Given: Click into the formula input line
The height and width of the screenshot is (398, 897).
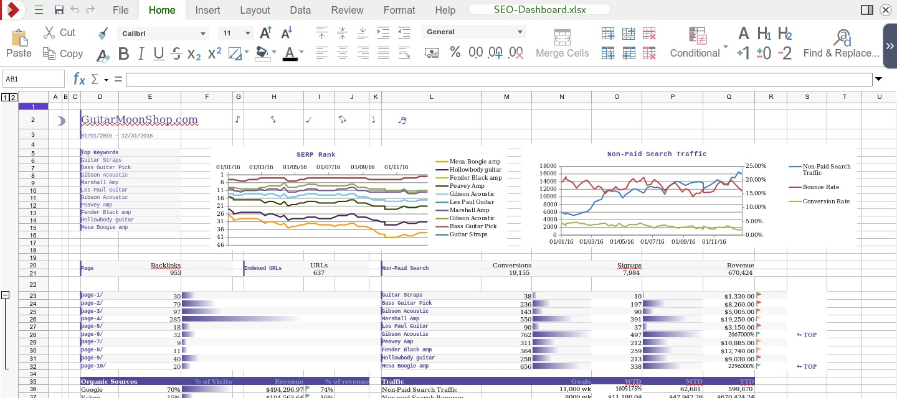Looking at the screenshot, I should click(499, 79).
